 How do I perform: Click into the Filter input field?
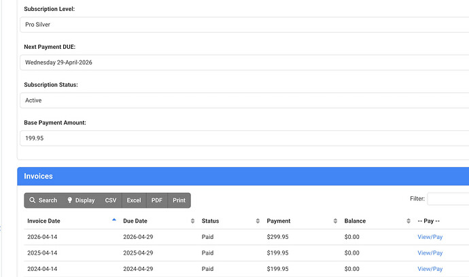pyautogui.click(x=448, y=199)
